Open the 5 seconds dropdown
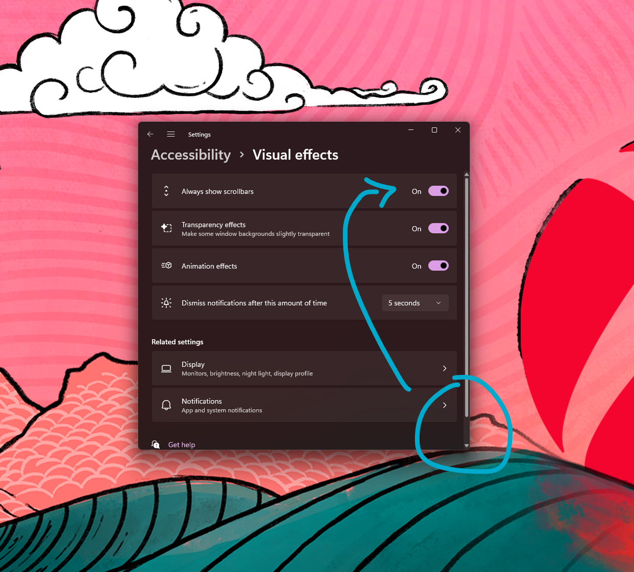The height and width of the screenshot is (572, 634). coord(415,303)
